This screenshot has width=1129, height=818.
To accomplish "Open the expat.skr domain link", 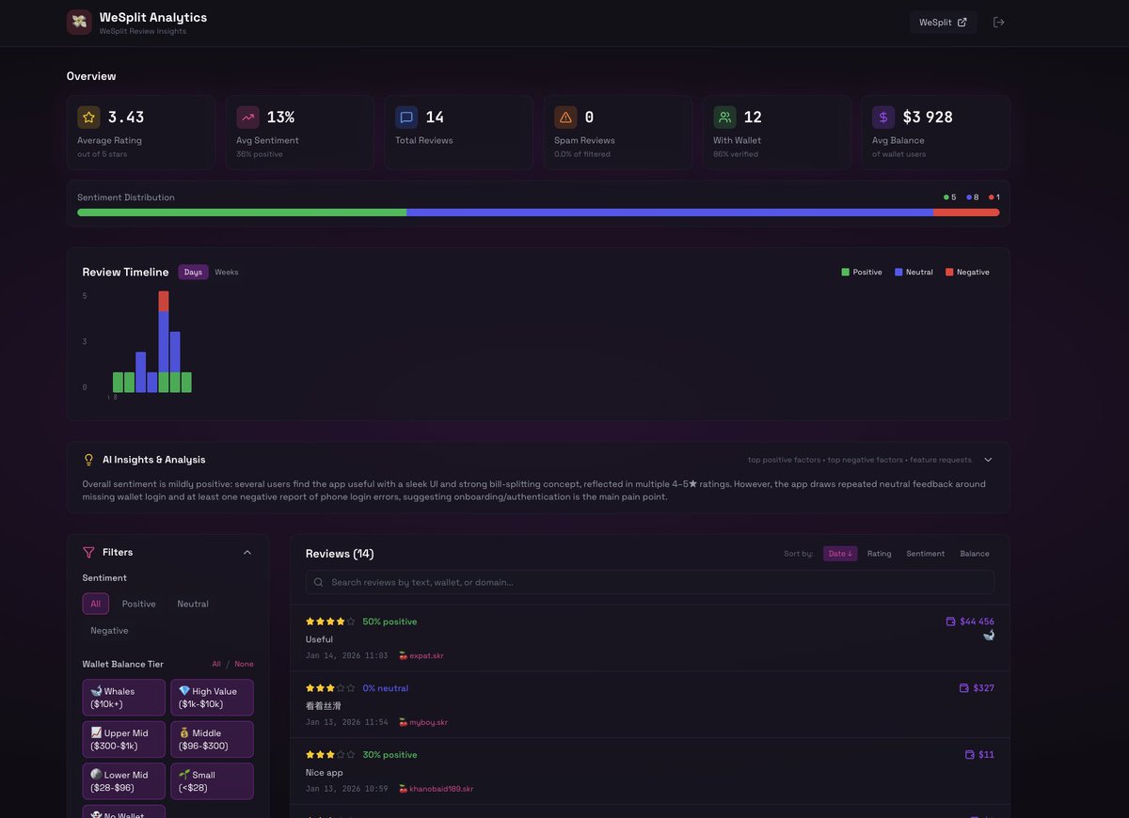I will (x=421, y=655).
